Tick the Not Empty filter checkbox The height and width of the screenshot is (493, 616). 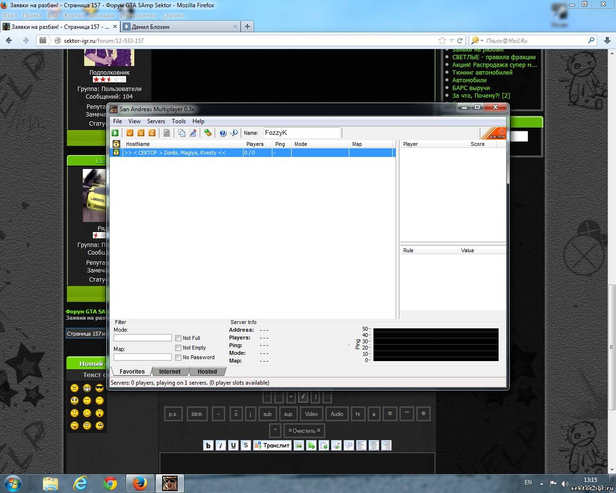click(x=179, y=348)
